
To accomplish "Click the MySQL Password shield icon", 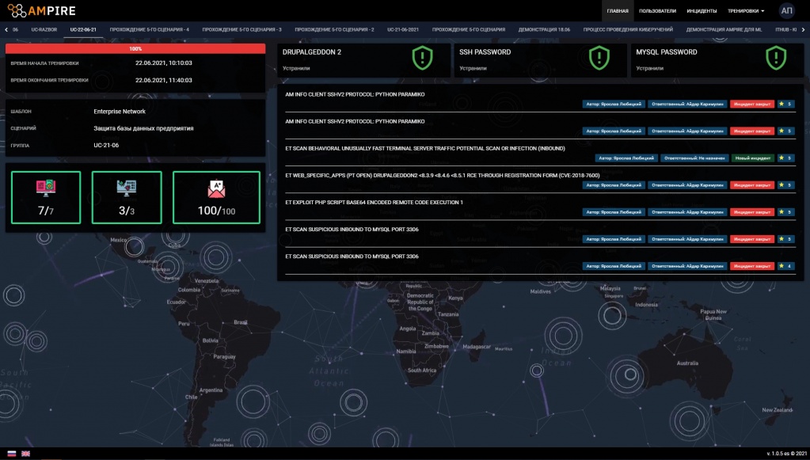I will coord(776,58).
